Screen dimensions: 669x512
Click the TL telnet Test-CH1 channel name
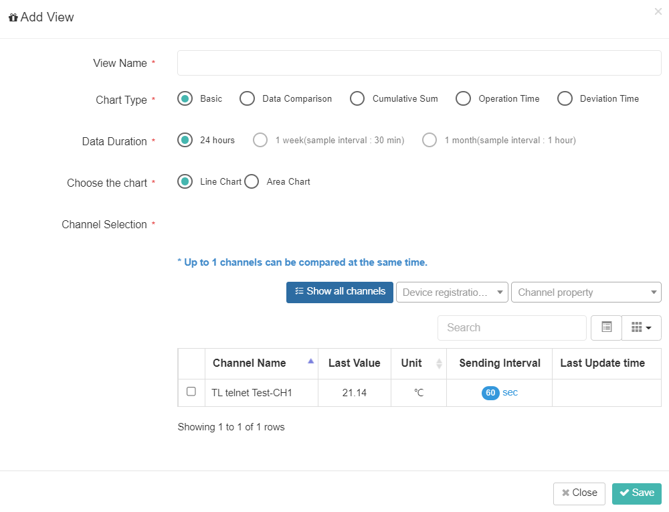pos(252,393)
